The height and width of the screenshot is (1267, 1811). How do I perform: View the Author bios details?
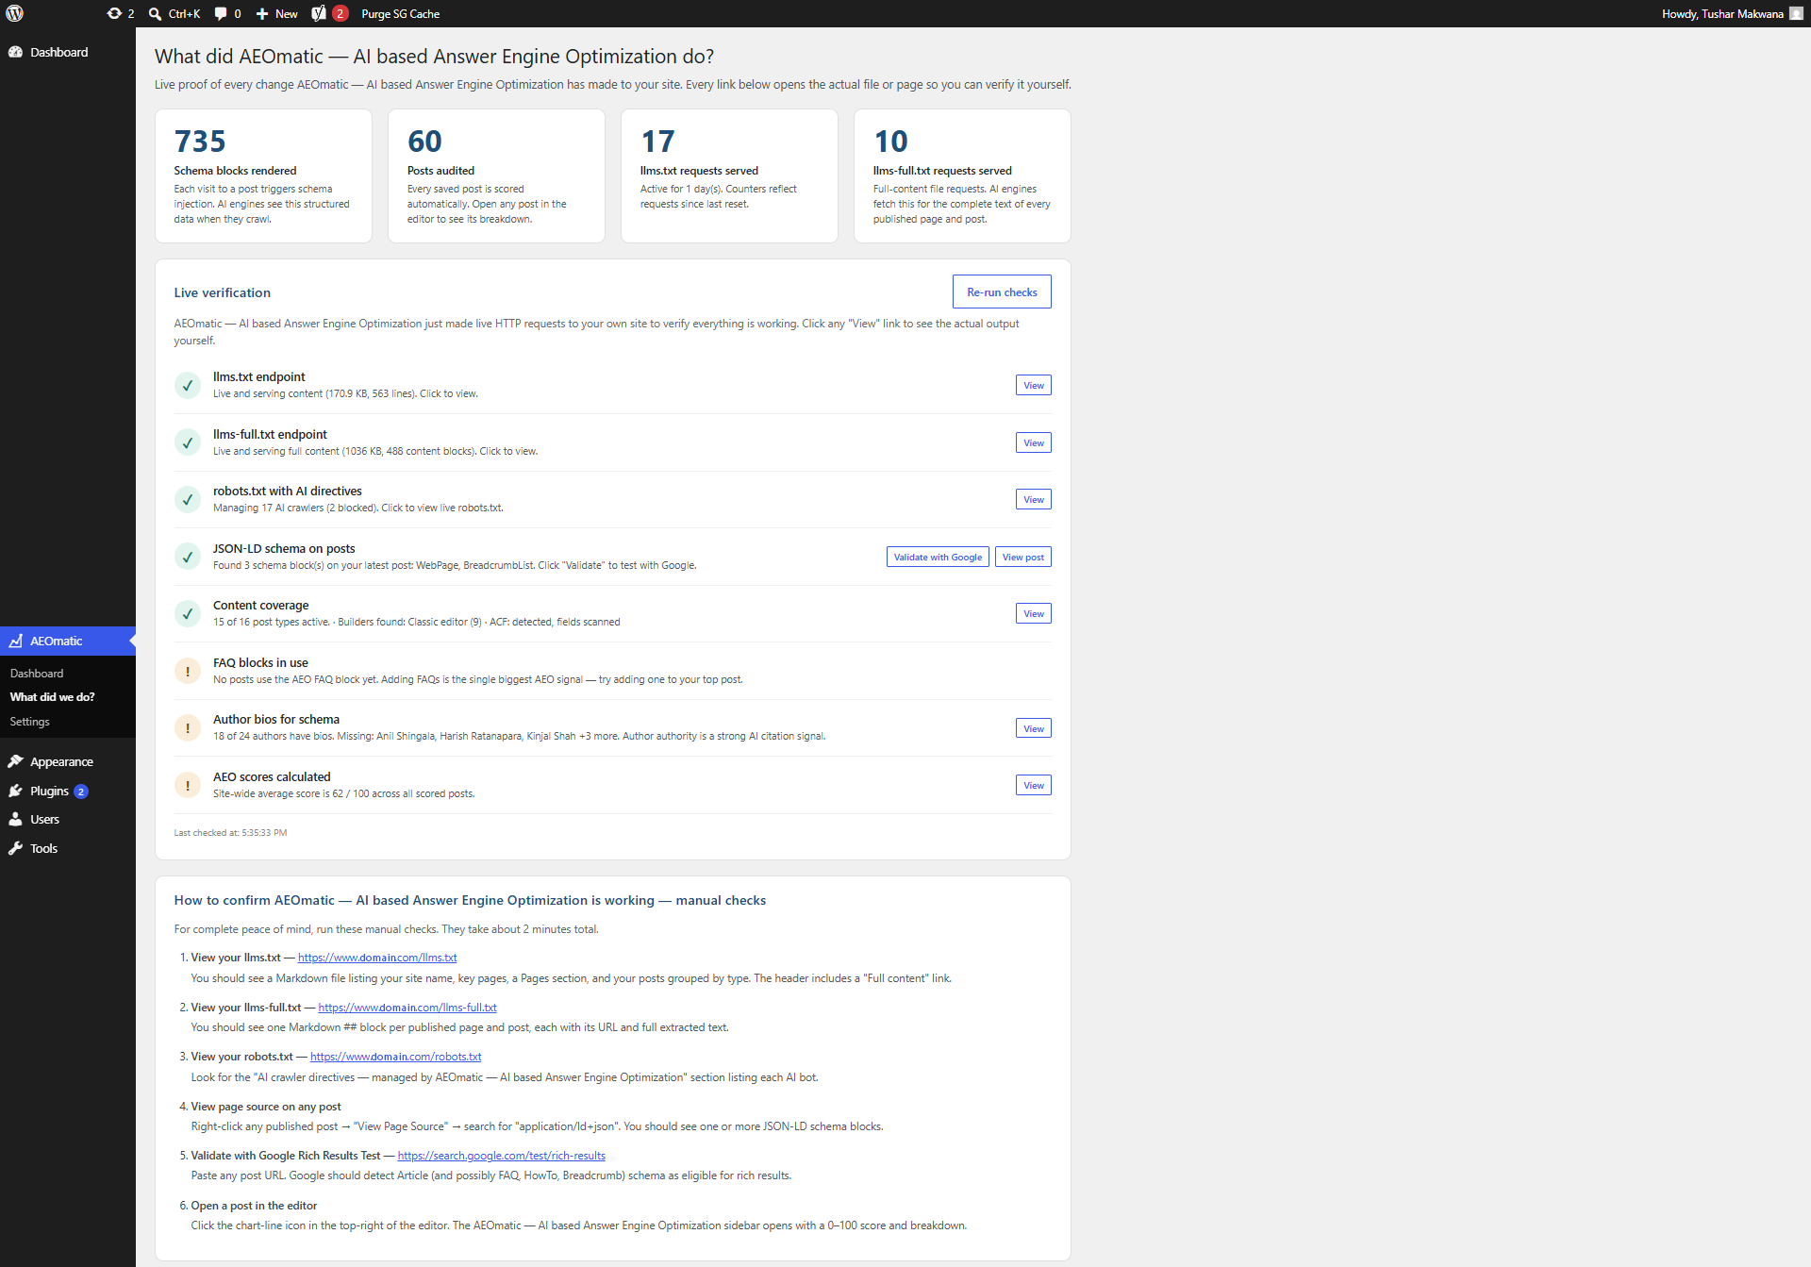1034,727
